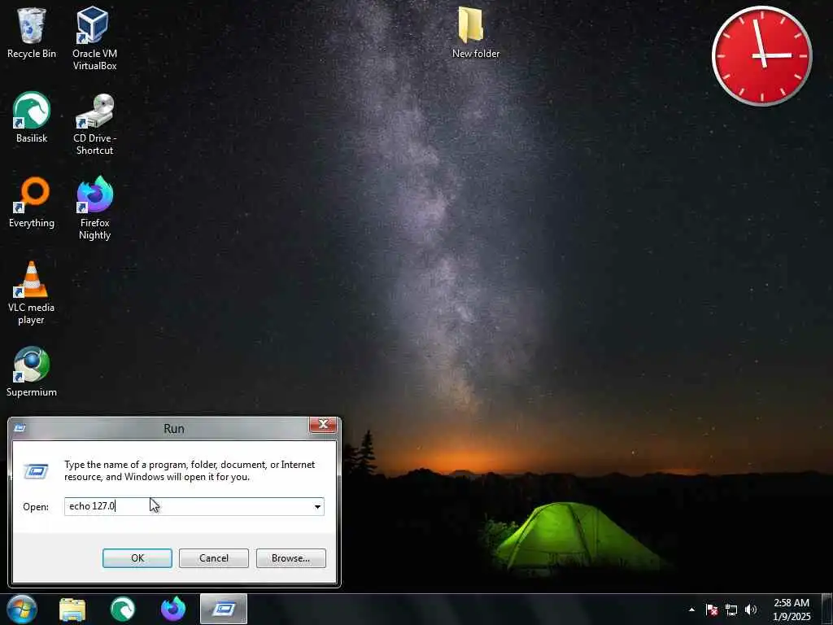Image resolution: width=833 pixels, height=625 pixels.
Task: Click Cancel in the Run dialog
Action: 214,558
